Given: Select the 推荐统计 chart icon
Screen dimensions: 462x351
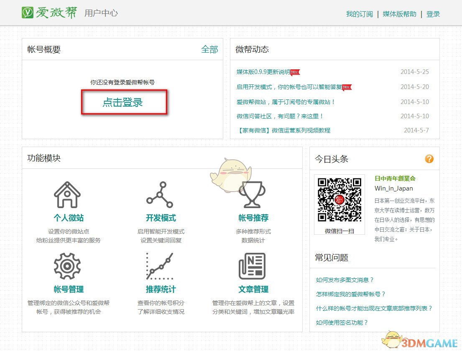Looking at the screenshot, I should point(160,266).
